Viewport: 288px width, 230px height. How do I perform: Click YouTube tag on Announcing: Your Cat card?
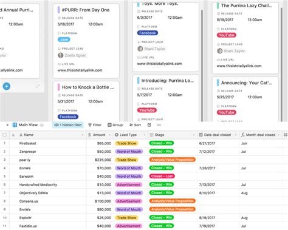tap(227, 112)
